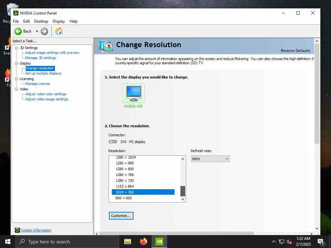Open the Windows Start menu
Image resolution: width=331 pixels, height=248 pixels.
coord(8,242)
